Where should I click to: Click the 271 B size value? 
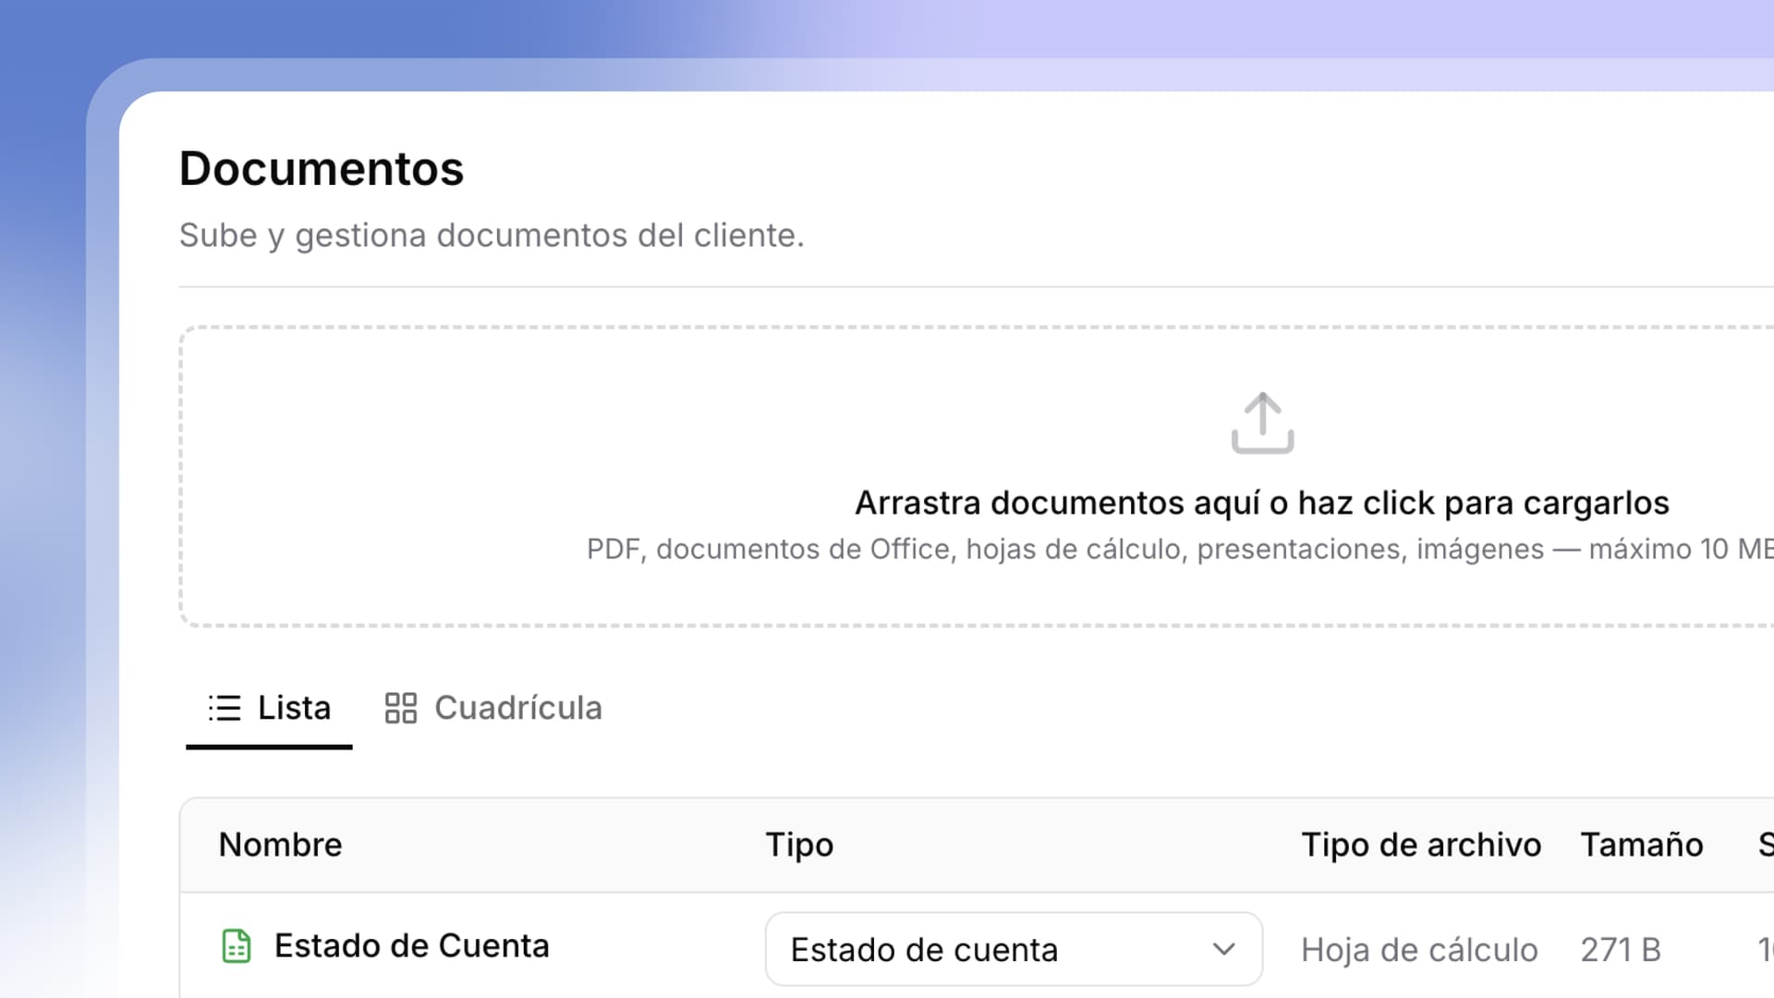pos(1621,950)
